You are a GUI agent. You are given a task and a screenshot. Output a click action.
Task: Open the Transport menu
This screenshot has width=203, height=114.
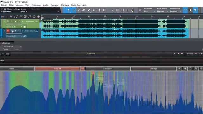tap(55, 5)
